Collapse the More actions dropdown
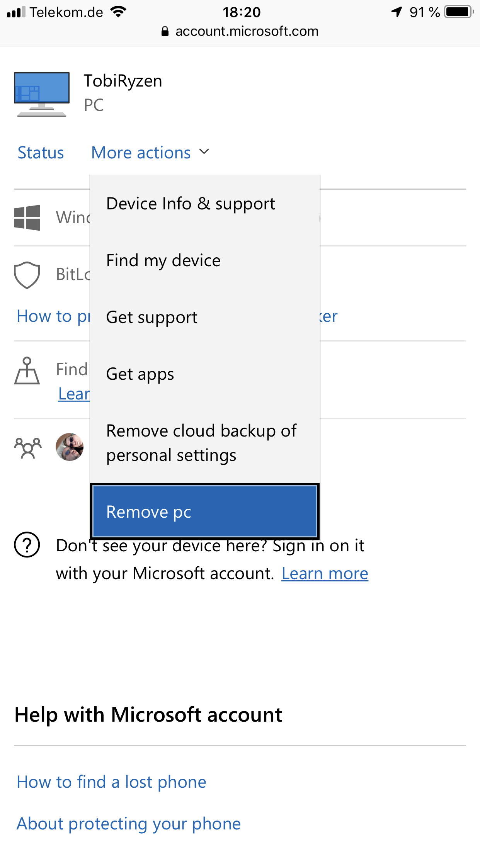Image resolution: width=480 pixels, height=853 pixels. pos(141,153)
